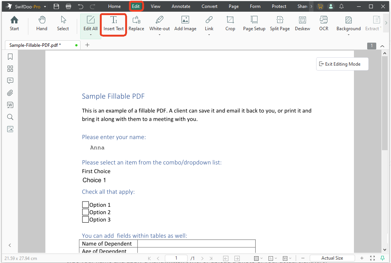
Task: Show more ribbon tabs with chevron
Action: 311,6
